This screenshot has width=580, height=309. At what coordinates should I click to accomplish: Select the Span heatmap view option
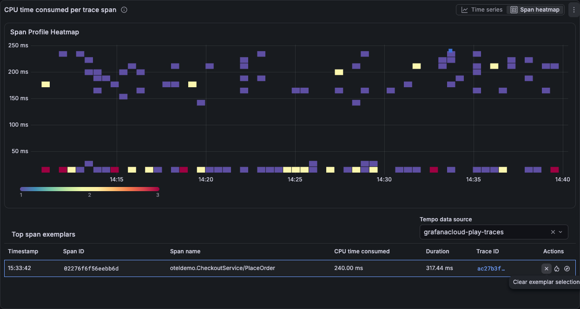pos(535,10)
